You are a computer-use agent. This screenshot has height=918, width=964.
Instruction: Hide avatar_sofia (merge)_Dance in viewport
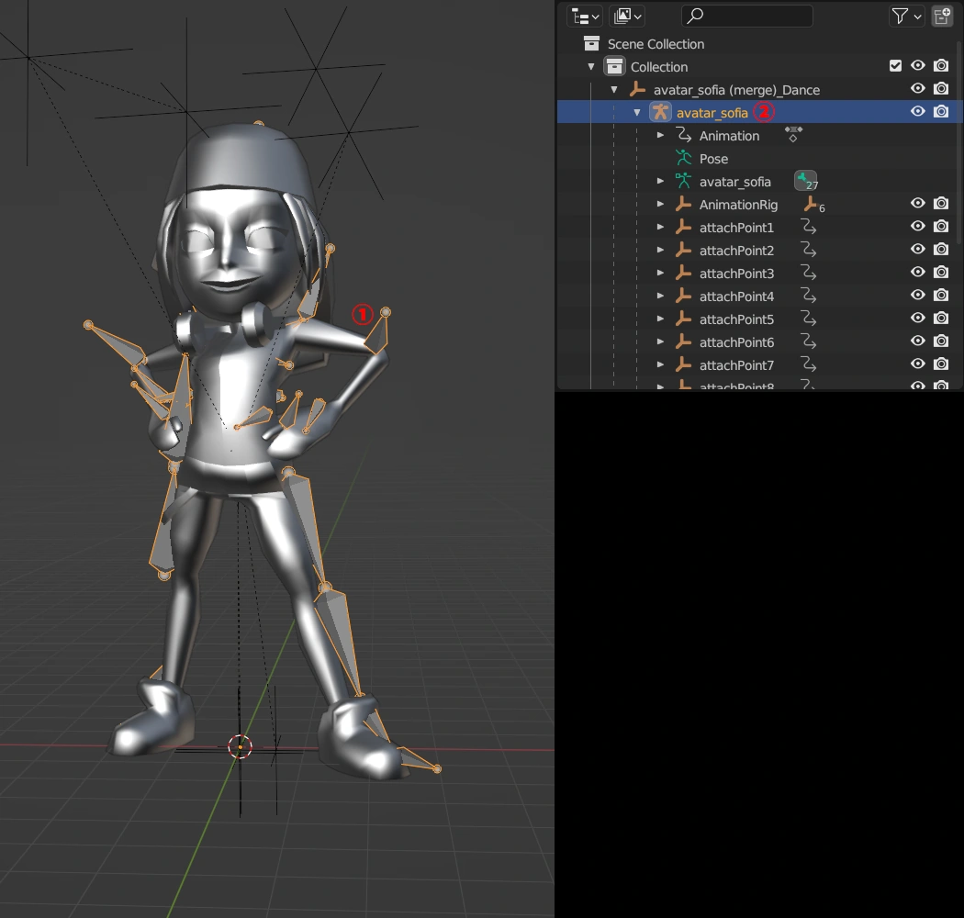point(917,89)
